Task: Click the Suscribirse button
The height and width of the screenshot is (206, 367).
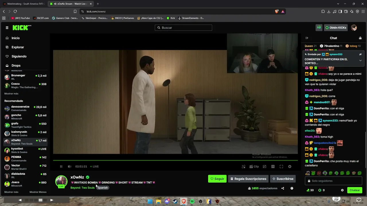Action: [283, 179]
